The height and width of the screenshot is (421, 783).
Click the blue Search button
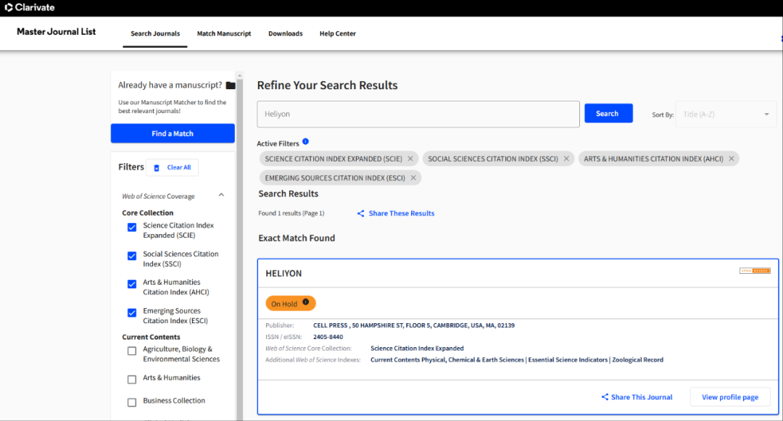(608, 113)
